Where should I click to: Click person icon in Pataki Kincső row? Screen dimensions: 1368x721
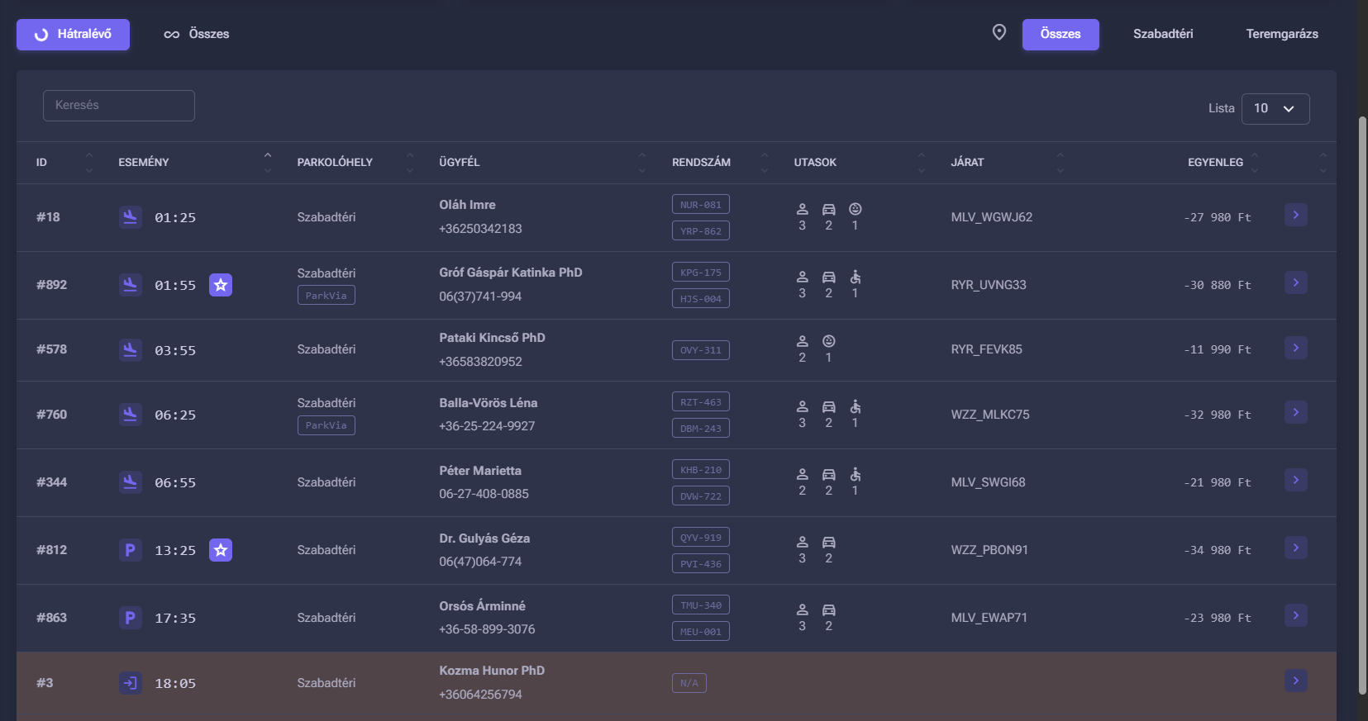[x=802, y=341]
